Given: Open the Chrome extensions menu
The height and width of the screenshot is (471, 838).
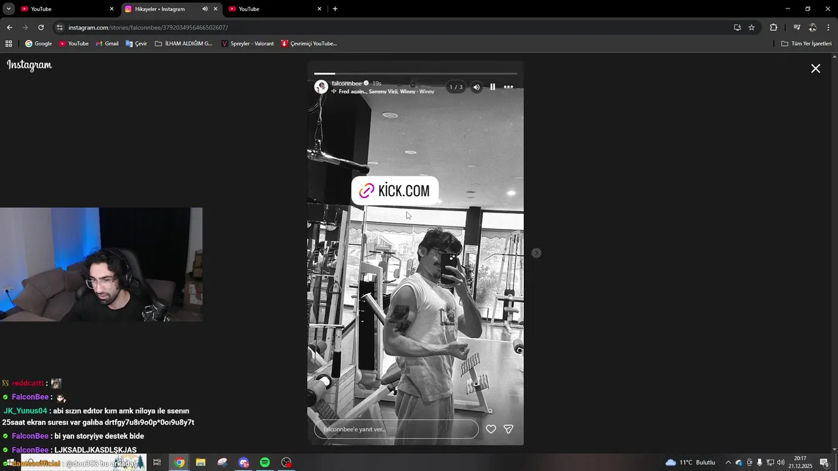Looking at the screenshot, I should click(x=774, y=27).
